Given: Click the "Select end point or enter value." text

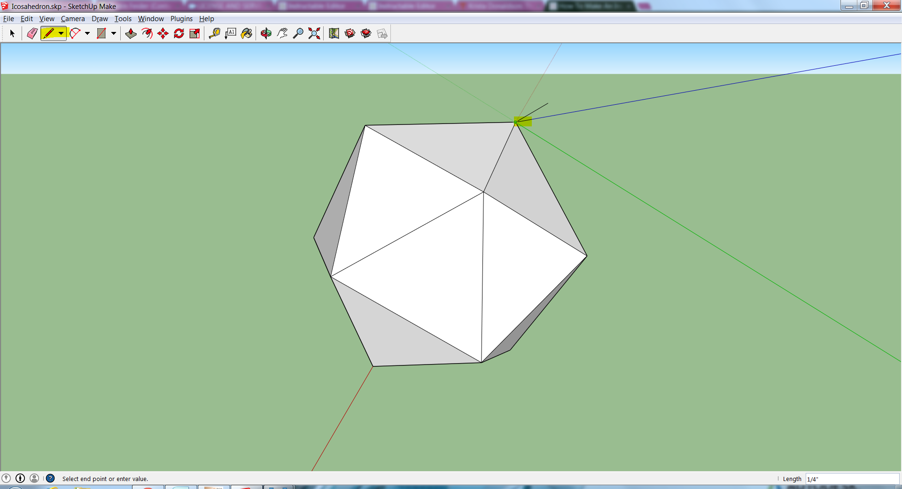Looking at the screenshot, I should click(105, 479).
